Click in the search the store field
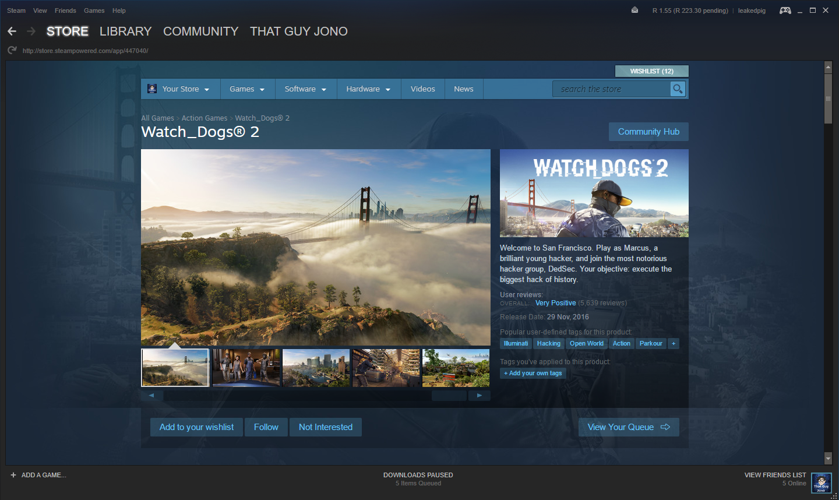 tap(611, 89)
